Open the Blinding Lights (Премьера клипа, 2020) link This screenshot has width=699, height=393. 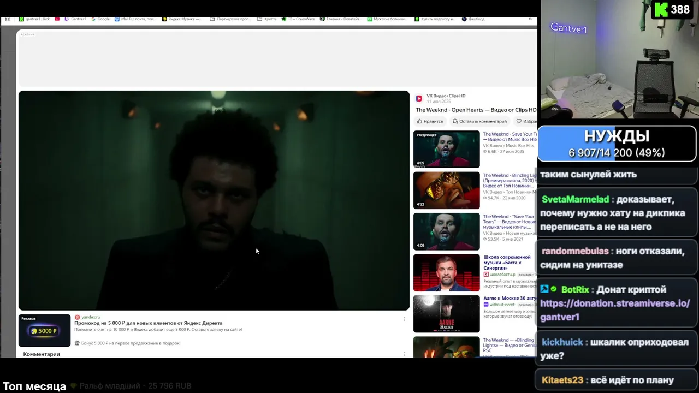510,181
